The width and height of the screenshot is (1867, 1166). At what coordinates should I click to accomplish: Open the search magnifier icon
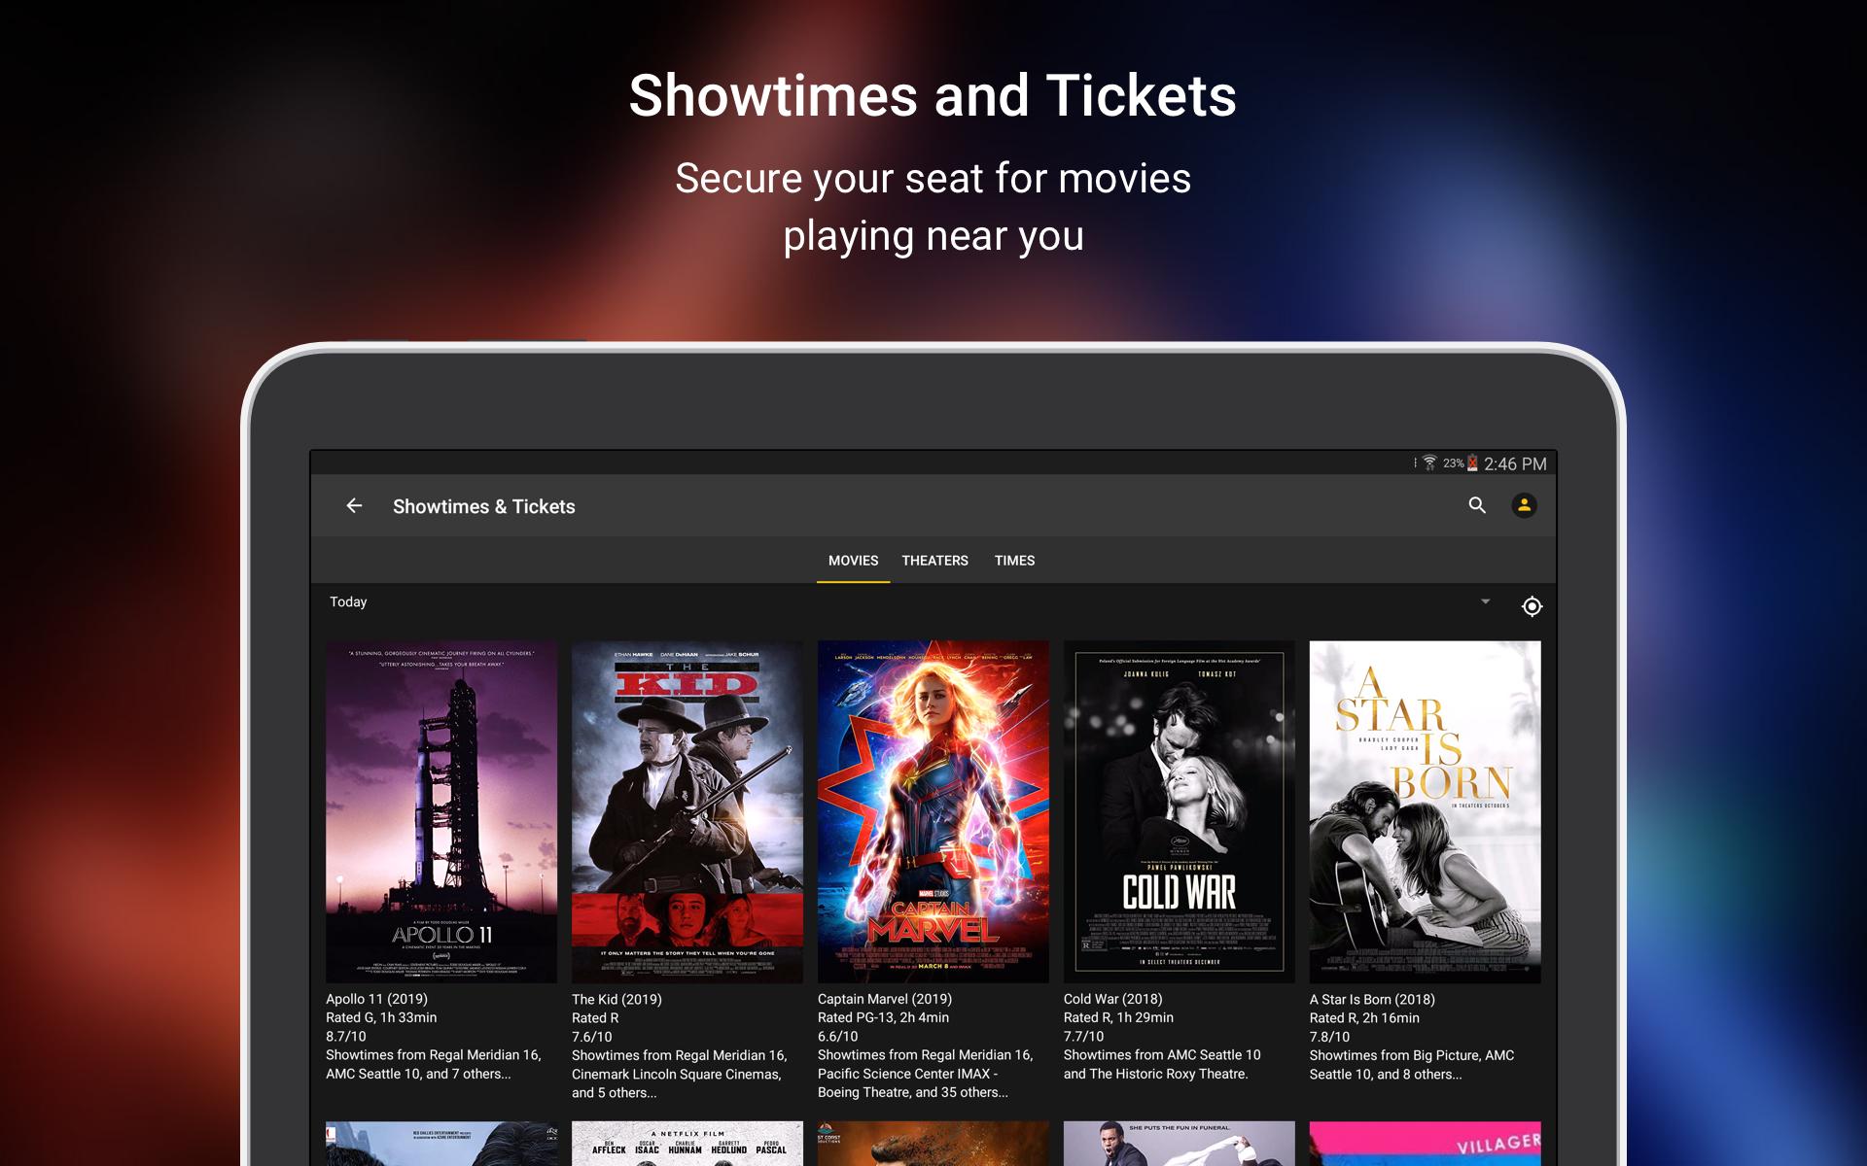point(1477,505)
